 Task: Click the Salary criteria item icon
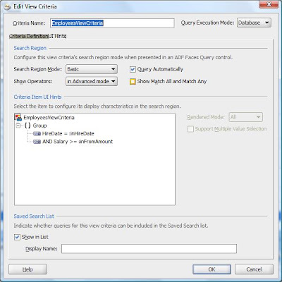(x=37, y=142)
